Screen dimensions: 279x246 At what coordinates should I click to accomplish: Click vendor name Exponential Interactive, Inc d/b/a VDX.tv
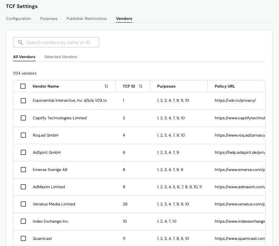pyautogui.click(x=70, y=101)
